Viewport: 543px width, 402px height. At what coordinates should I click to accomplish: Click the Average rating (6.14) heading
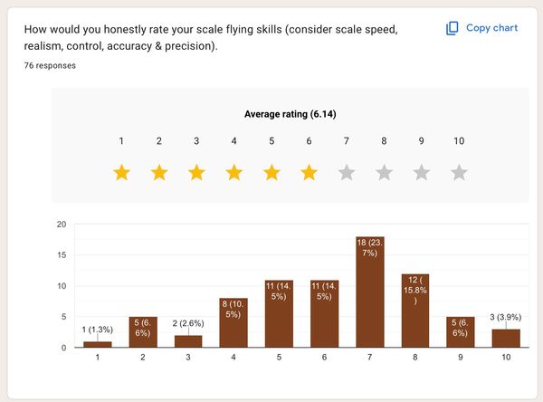click(x=291, y=114)
